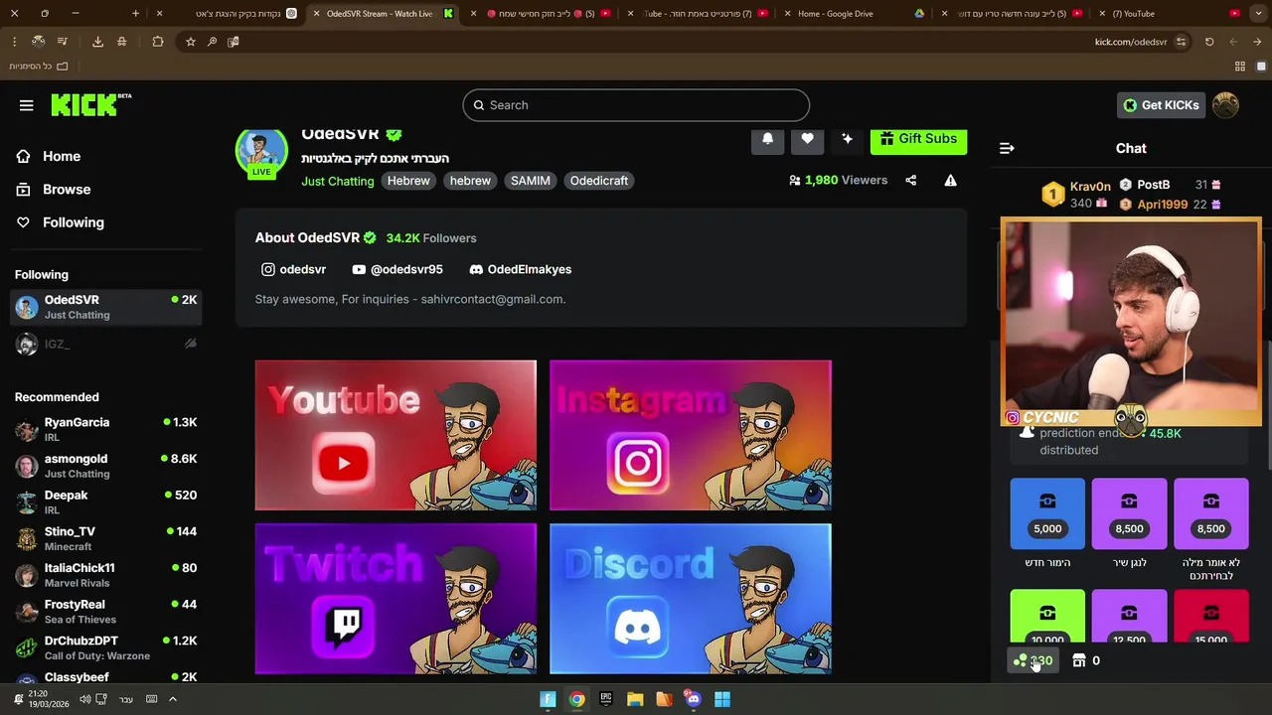This screenshot has height=715, width=1272.
Task: Go to Home in the sidebar
Action: tap(49, 156)
